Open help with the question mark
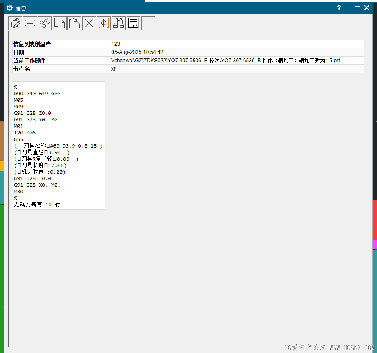377x353 pixels. click(339, 8)
